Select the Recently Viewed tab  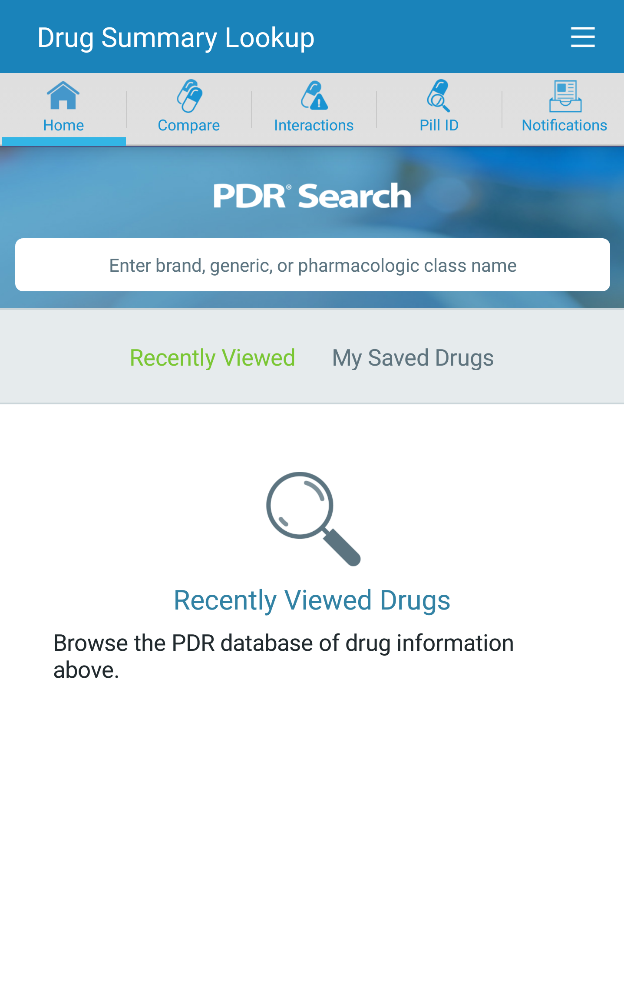coord(212,358)
